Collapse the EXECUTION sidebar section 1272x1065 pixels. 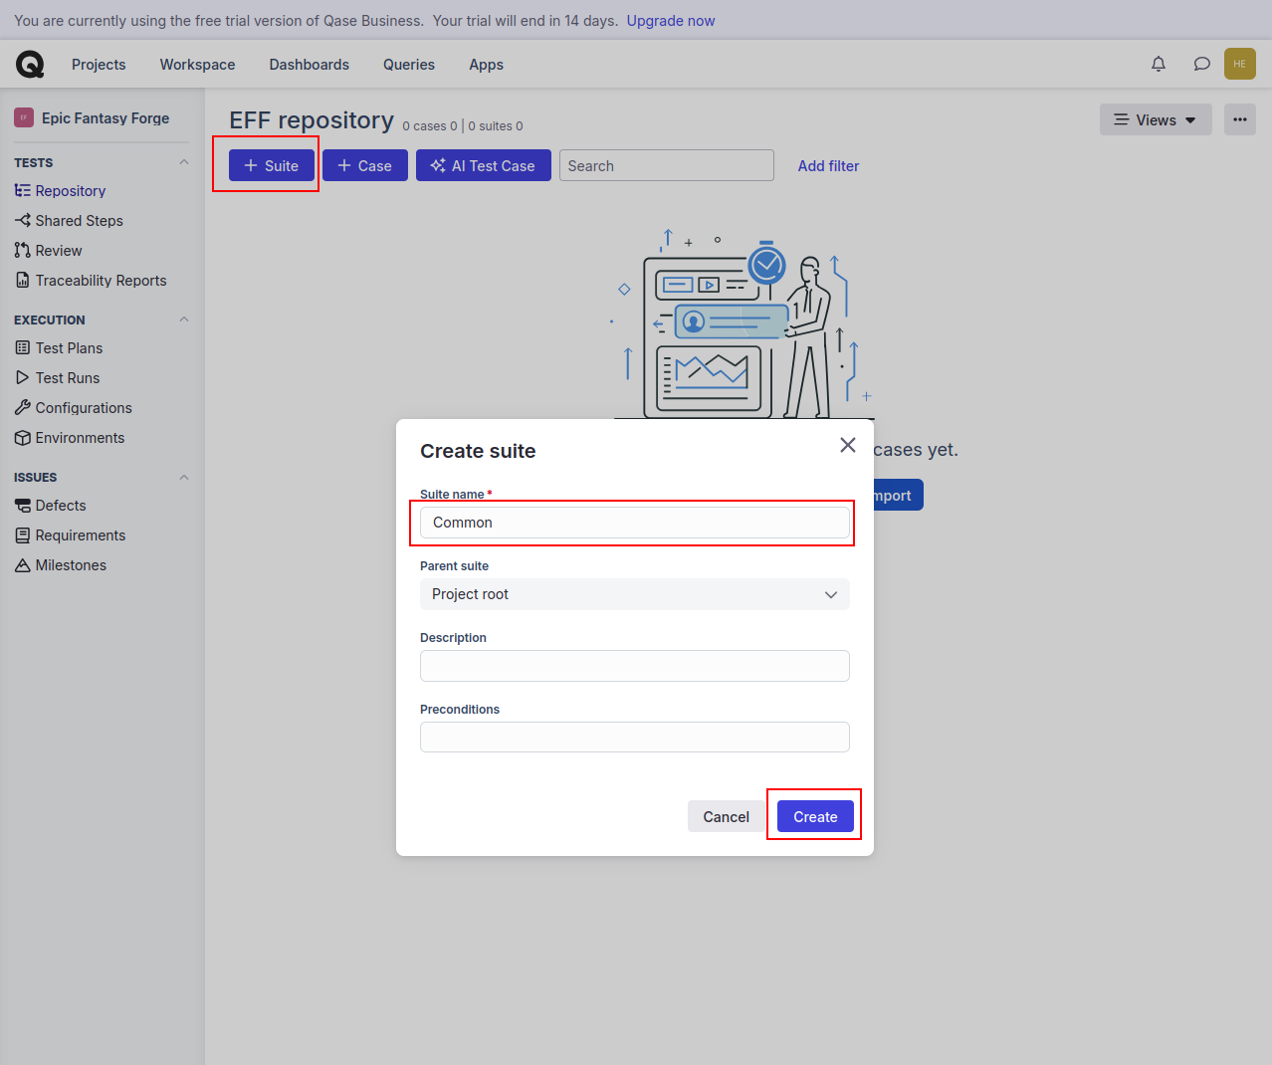tap(183, 319)
